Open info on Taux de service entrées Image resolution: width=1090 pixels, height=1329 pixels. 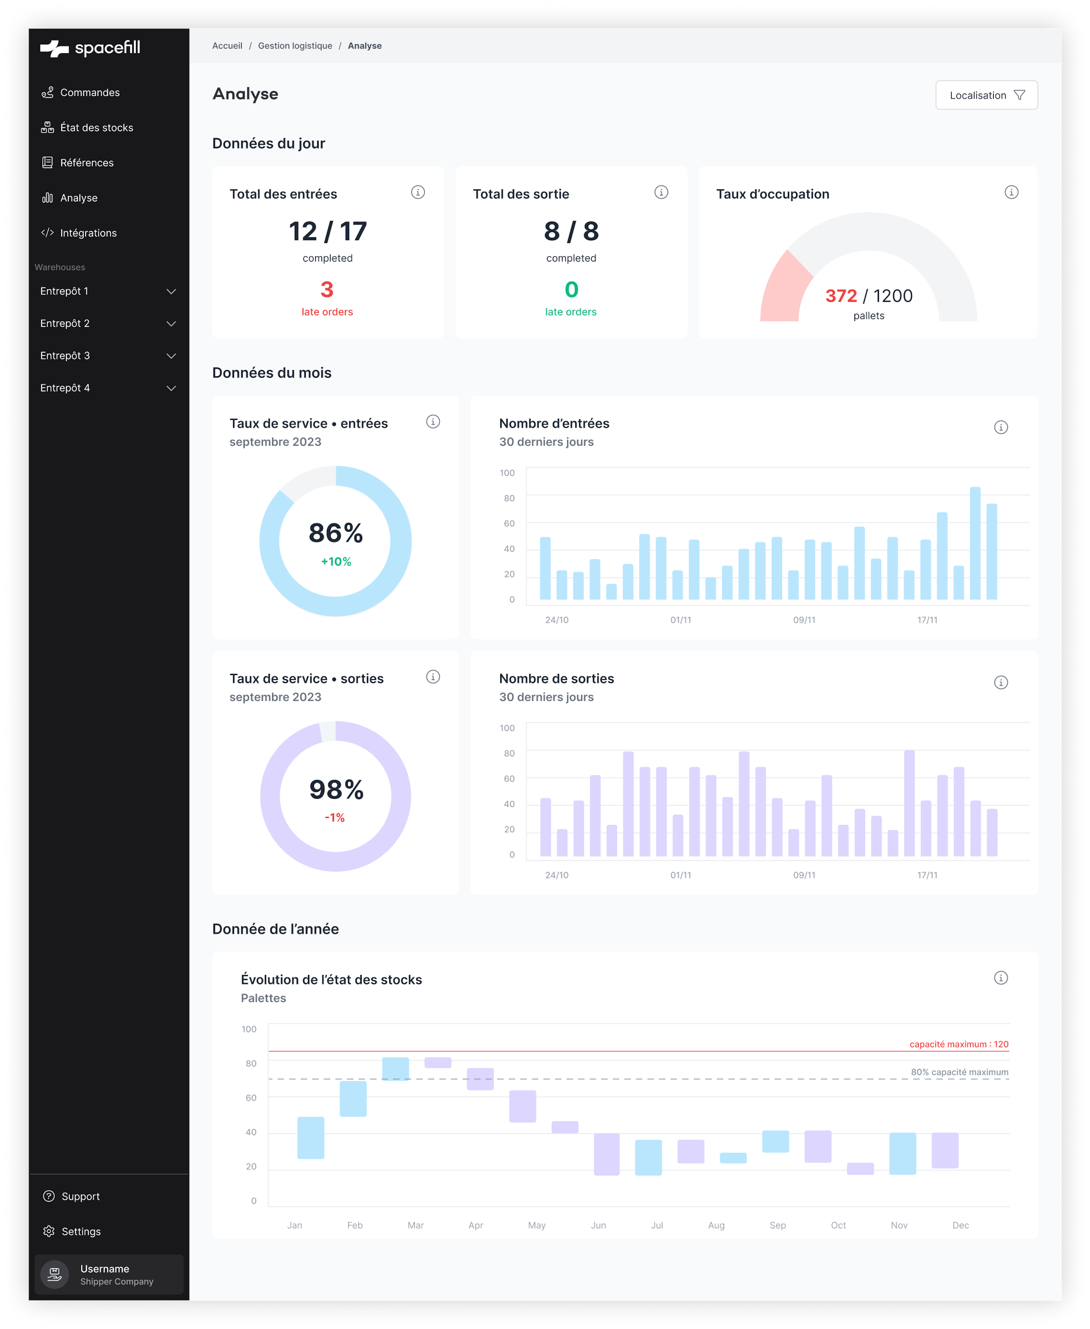coord(433,422)
